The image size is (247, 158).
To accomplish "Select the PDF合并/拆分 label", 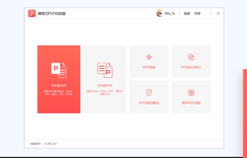I will 191,67.
